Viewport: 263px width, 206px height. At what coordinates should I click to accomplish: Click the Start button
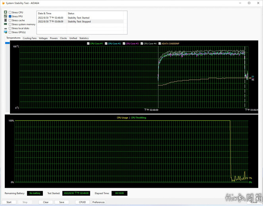point(9,202)
